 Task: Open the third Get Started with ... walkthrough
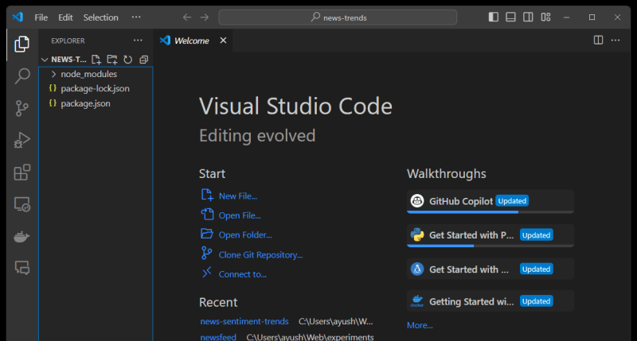click(490, 269)
